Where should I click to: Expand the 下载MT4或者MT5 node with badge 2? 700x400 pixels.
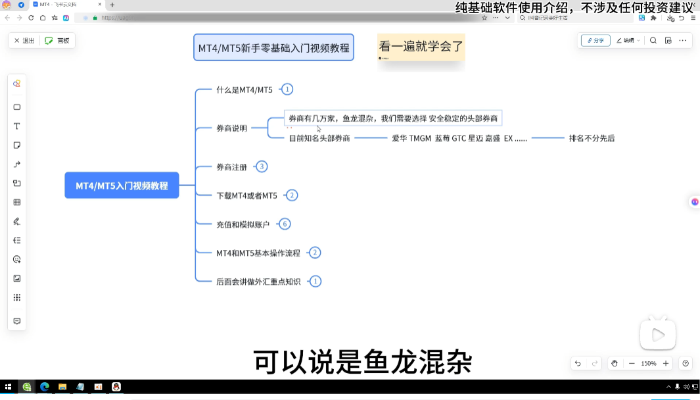coord(292,195)
